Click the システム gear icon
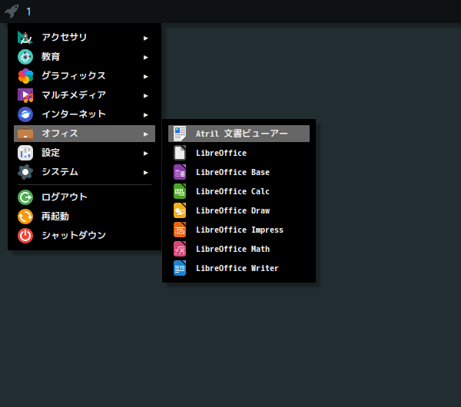 click(25, 172)
